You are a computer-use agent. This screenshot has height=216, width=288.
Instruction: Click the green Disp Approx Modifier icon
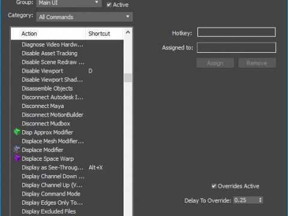point(17,132)
